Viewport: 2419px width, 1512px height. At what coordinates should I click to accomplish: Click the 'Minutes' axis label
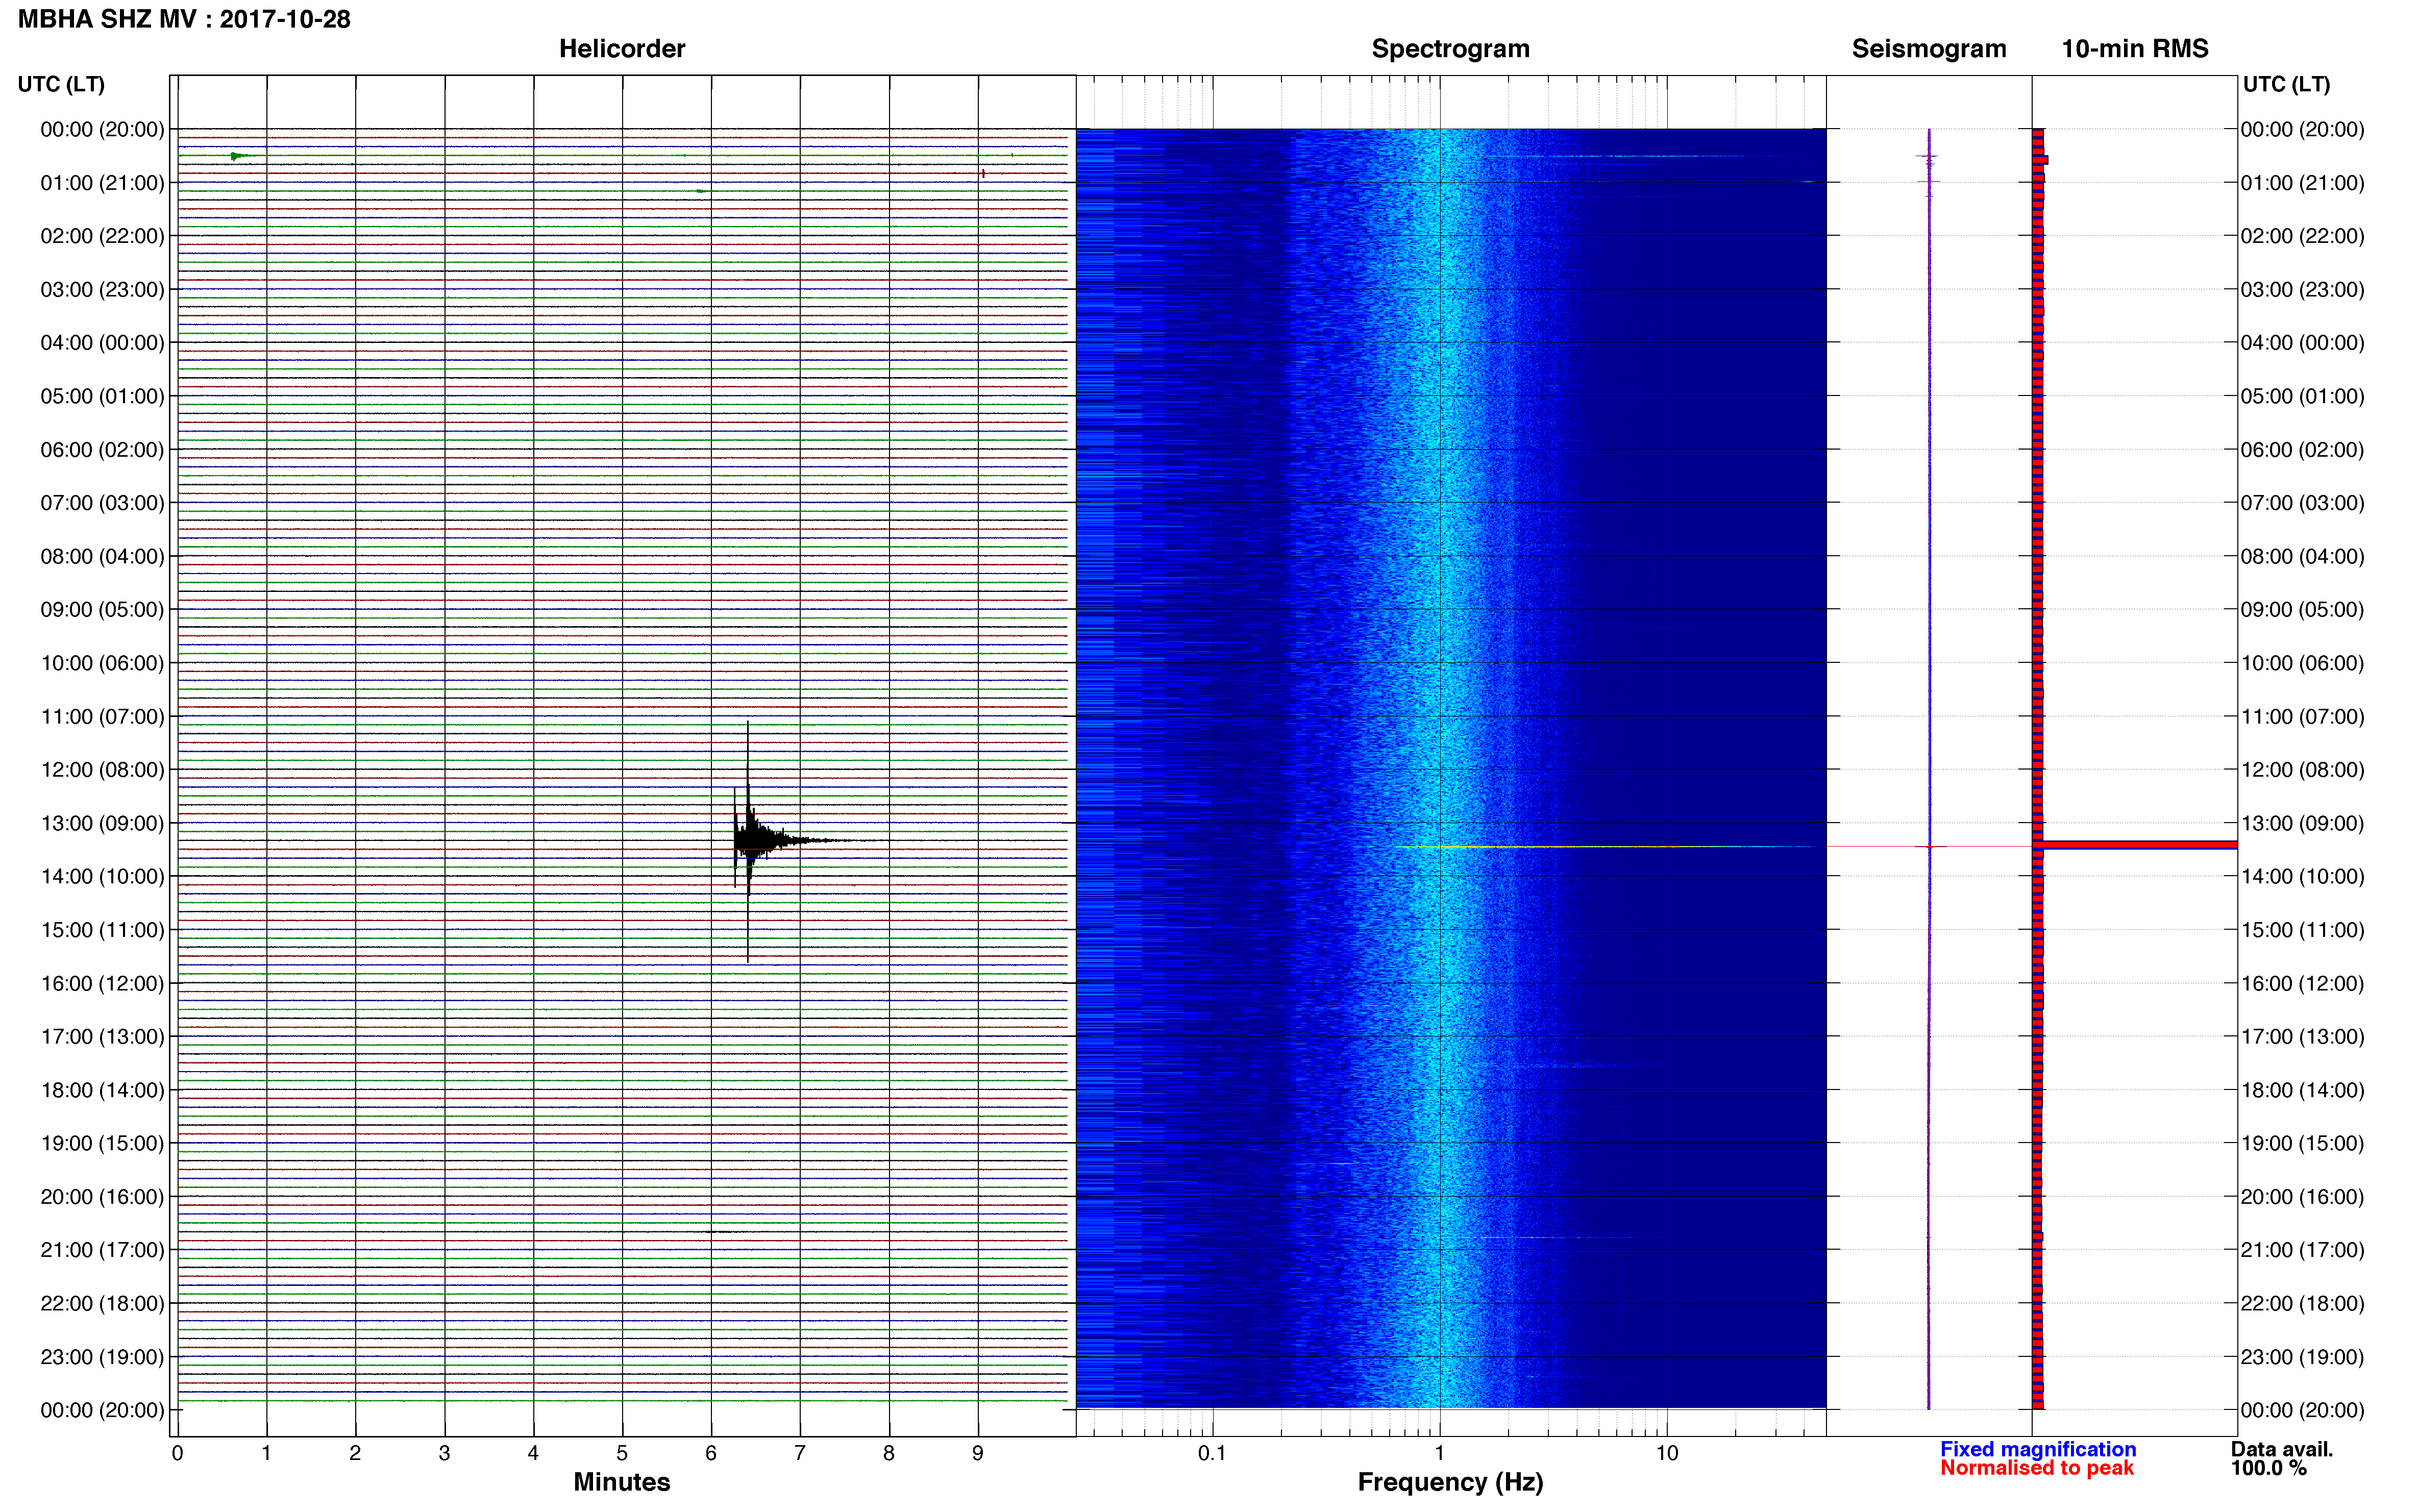pyautogui.click(x=622, y=1482)
